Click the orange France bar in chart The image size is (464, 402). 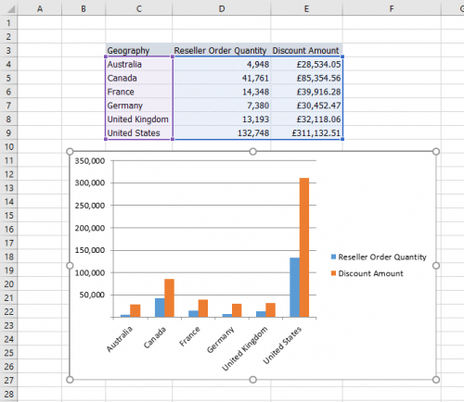click(x=203, y=308)
